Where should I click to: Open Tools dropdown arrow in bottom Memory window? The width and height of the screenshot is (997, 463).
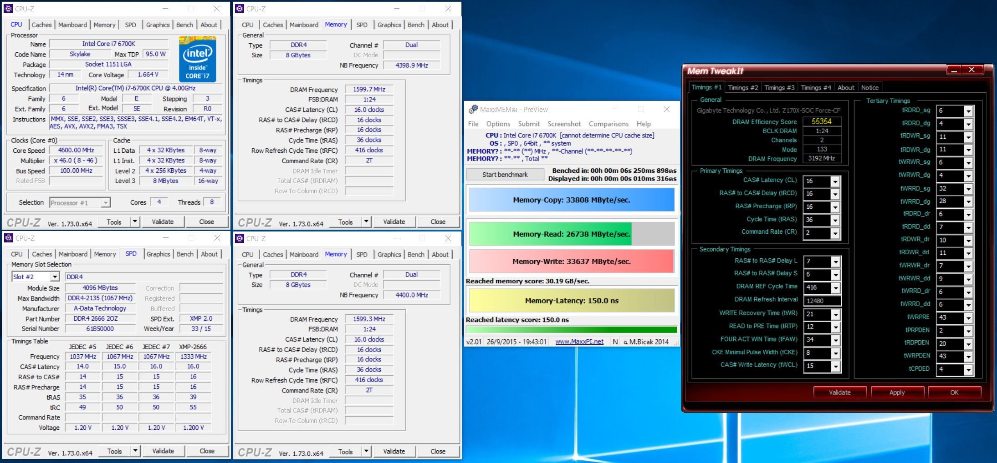(x=366, y=451)
